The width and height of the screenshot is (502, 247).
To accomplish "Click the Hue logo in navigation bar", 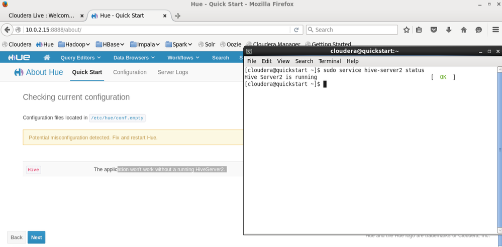I will coord(19,58).
